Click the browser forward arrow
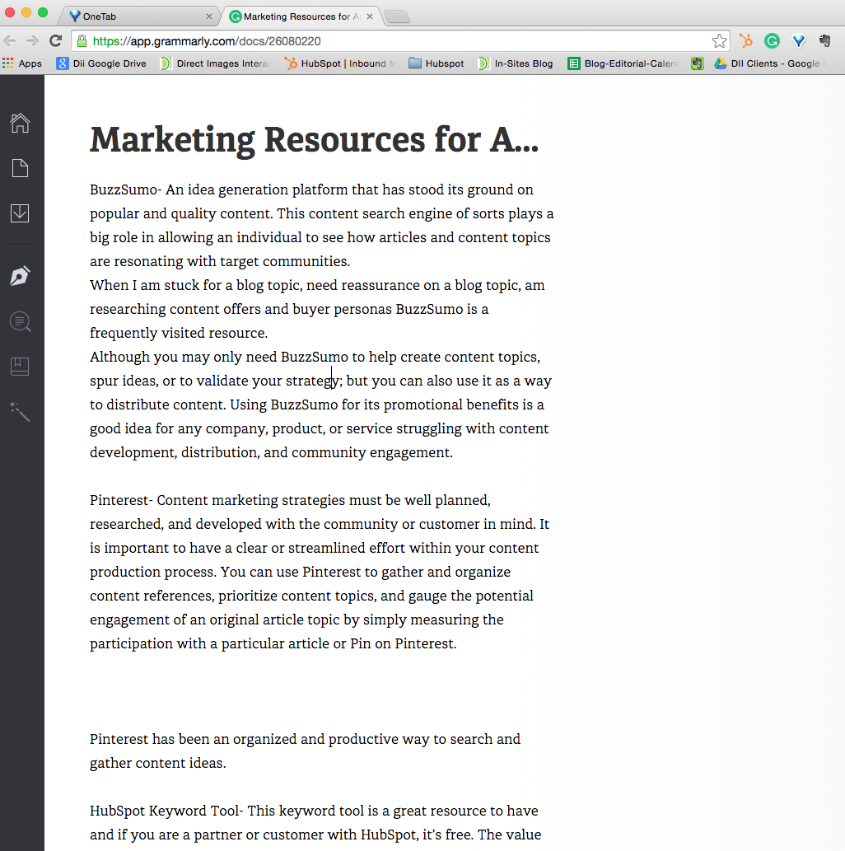Screen dimensions: 845x851 33,40
